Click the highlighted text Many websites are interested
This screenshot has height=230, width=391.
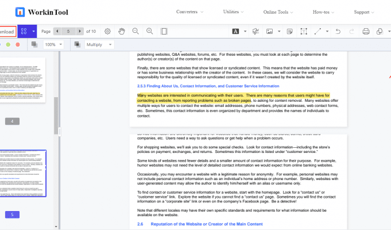[233, 98]
